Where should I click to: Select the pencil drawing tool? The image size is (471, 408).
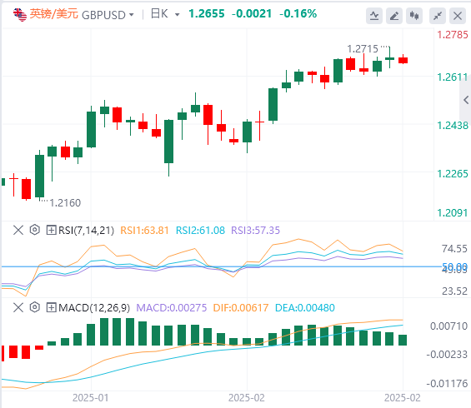(x=394, y=15)
